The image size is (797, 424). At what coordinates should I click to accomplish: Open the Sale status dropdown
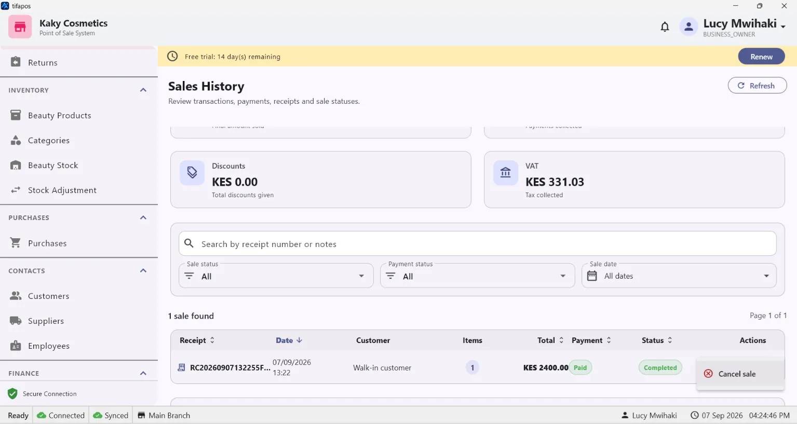coord(276,276)
